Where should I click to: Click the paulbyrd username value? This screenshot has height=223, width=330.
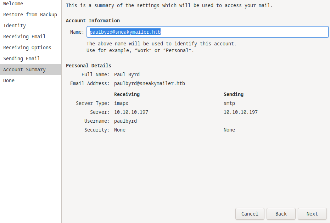coord(125,121)
